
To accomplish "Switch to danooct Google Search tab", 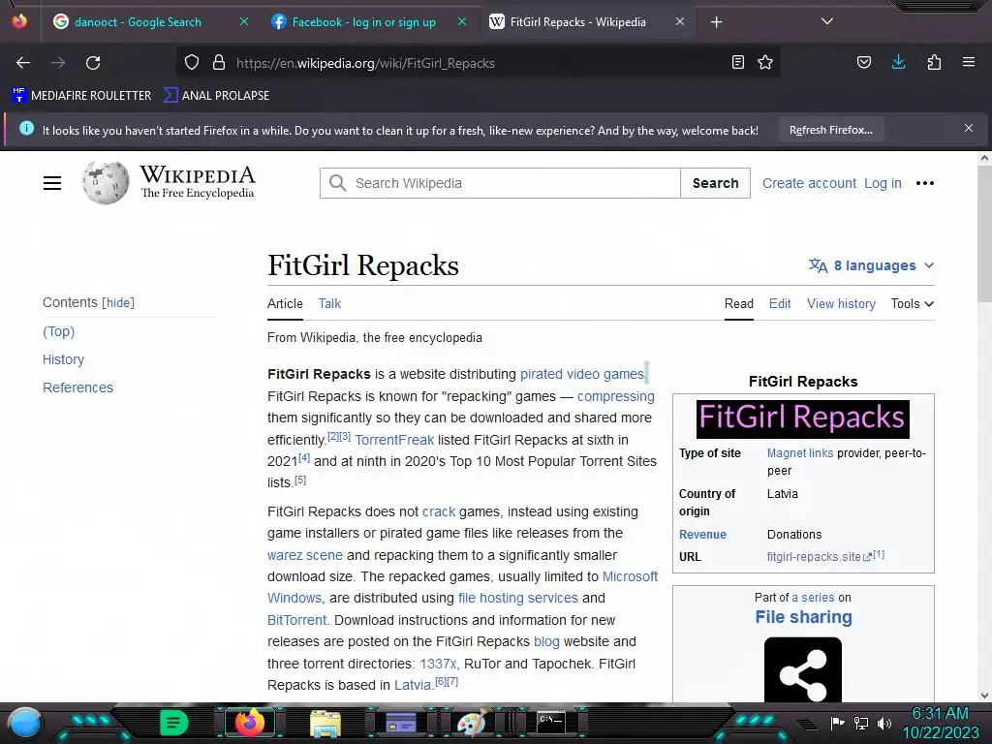I will click(x=138, y=22).
